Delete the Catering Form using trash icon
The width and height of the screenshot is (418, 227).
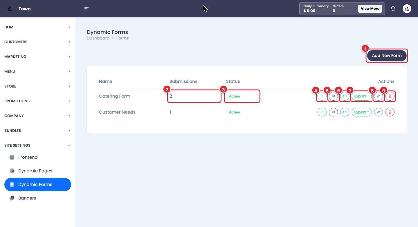(390, 96)
